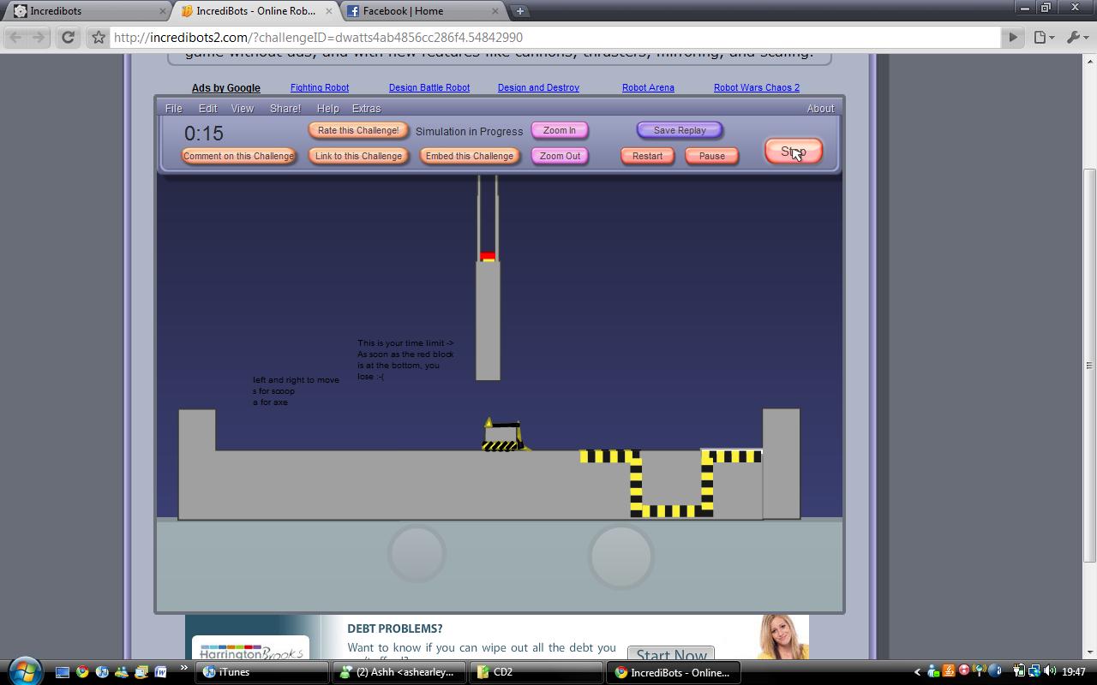Viewport: 1097px width, 685px height.
Task: Open the Share! menu
Action: pos(285,109)
